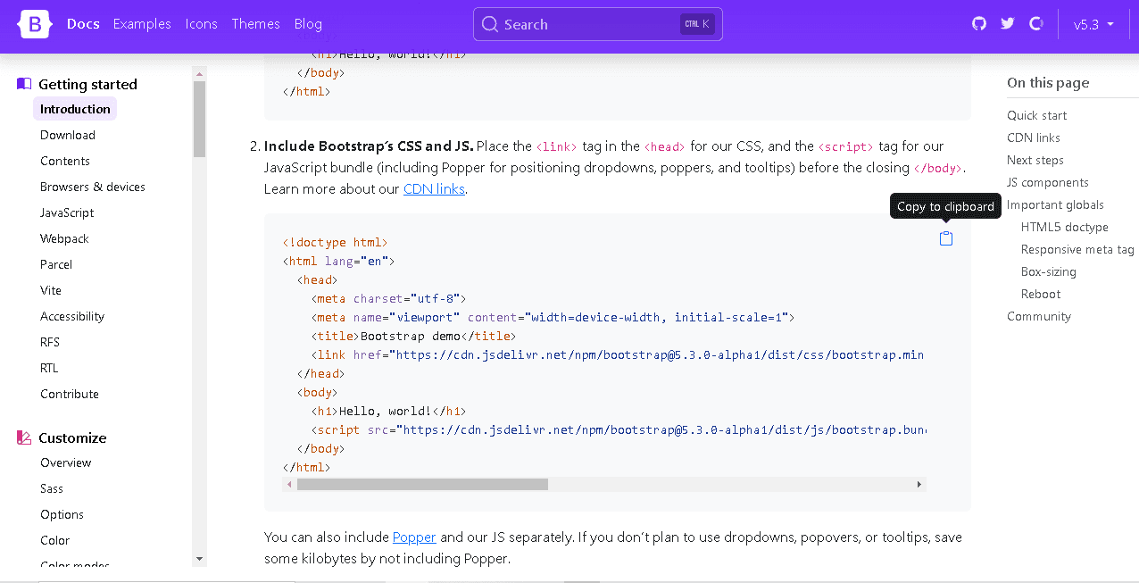Image resolution: width=1139 pixels, height=583 pixels.
Task: Click the sidebar vertical scrollbar thumb
Action: (200, 119)
